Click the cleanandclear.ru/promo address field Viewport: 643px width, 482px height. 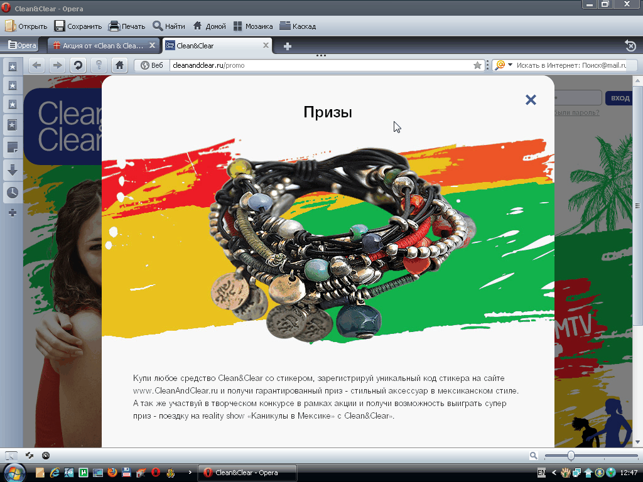tap(321, 65)
